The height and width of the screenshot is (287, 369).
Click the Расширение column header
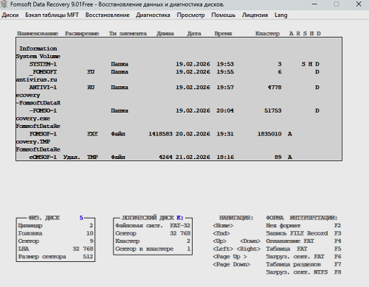[x=82, y=33]
